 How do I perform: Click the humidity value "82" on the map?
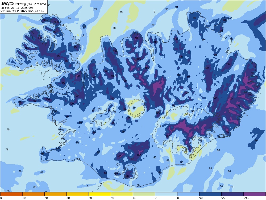click(42, 172)
